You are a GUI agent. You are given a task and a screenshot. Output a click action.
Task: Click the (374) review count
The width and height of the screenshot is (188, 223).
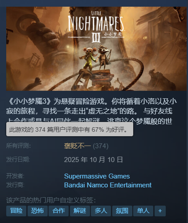(101, 146)
